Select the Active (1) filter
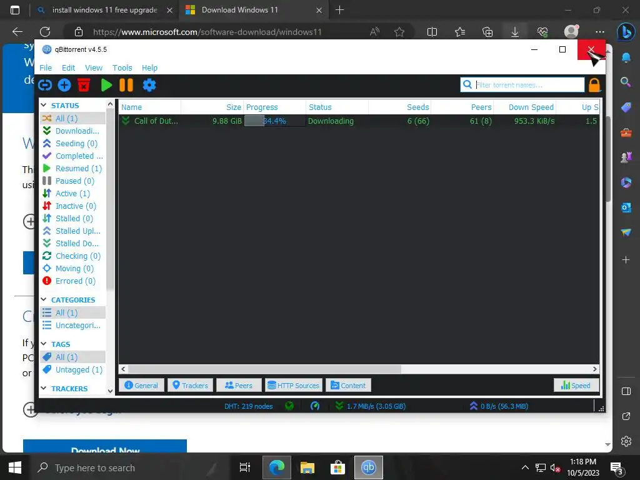The height and width of the screenshot is (480, 640). 72,194
